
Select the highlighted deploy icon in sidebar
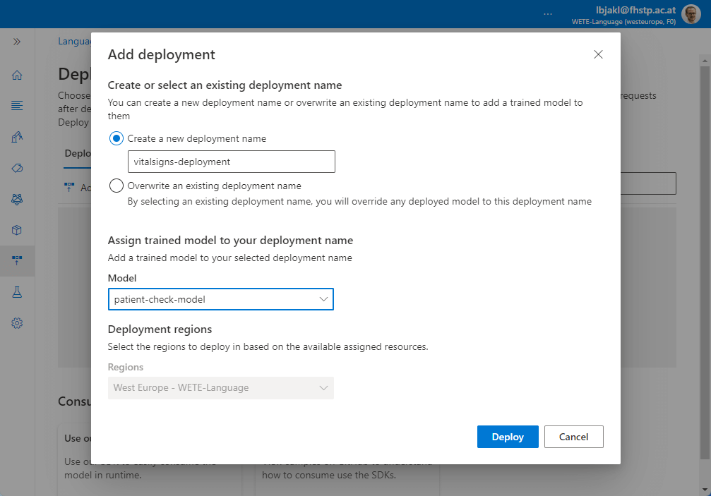point(17,261)
